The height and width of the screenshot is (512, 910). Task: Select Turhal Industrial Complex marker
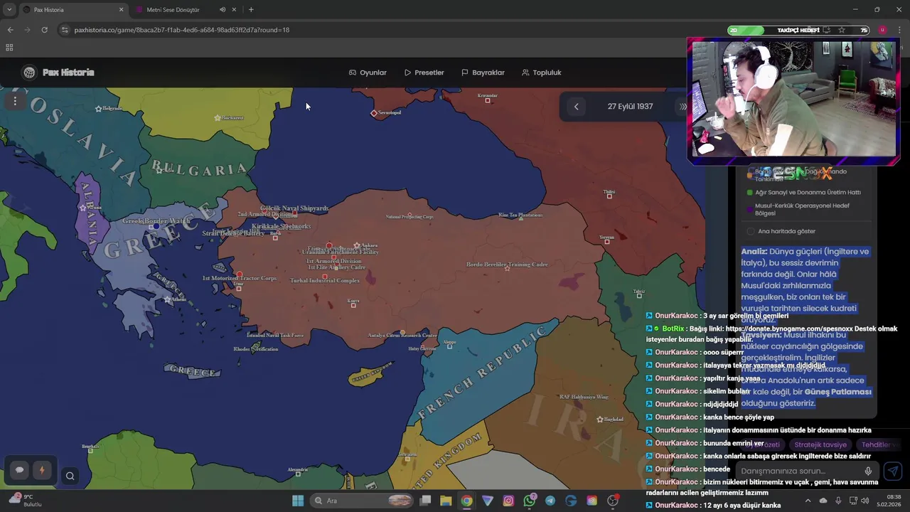(x=325, y=280)
